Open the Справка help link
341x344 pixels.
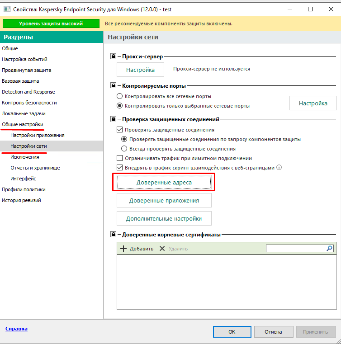coord(16,329)
